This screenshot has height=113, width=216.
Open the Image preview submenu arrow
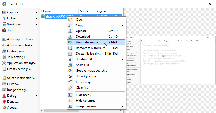pos(122,106)
